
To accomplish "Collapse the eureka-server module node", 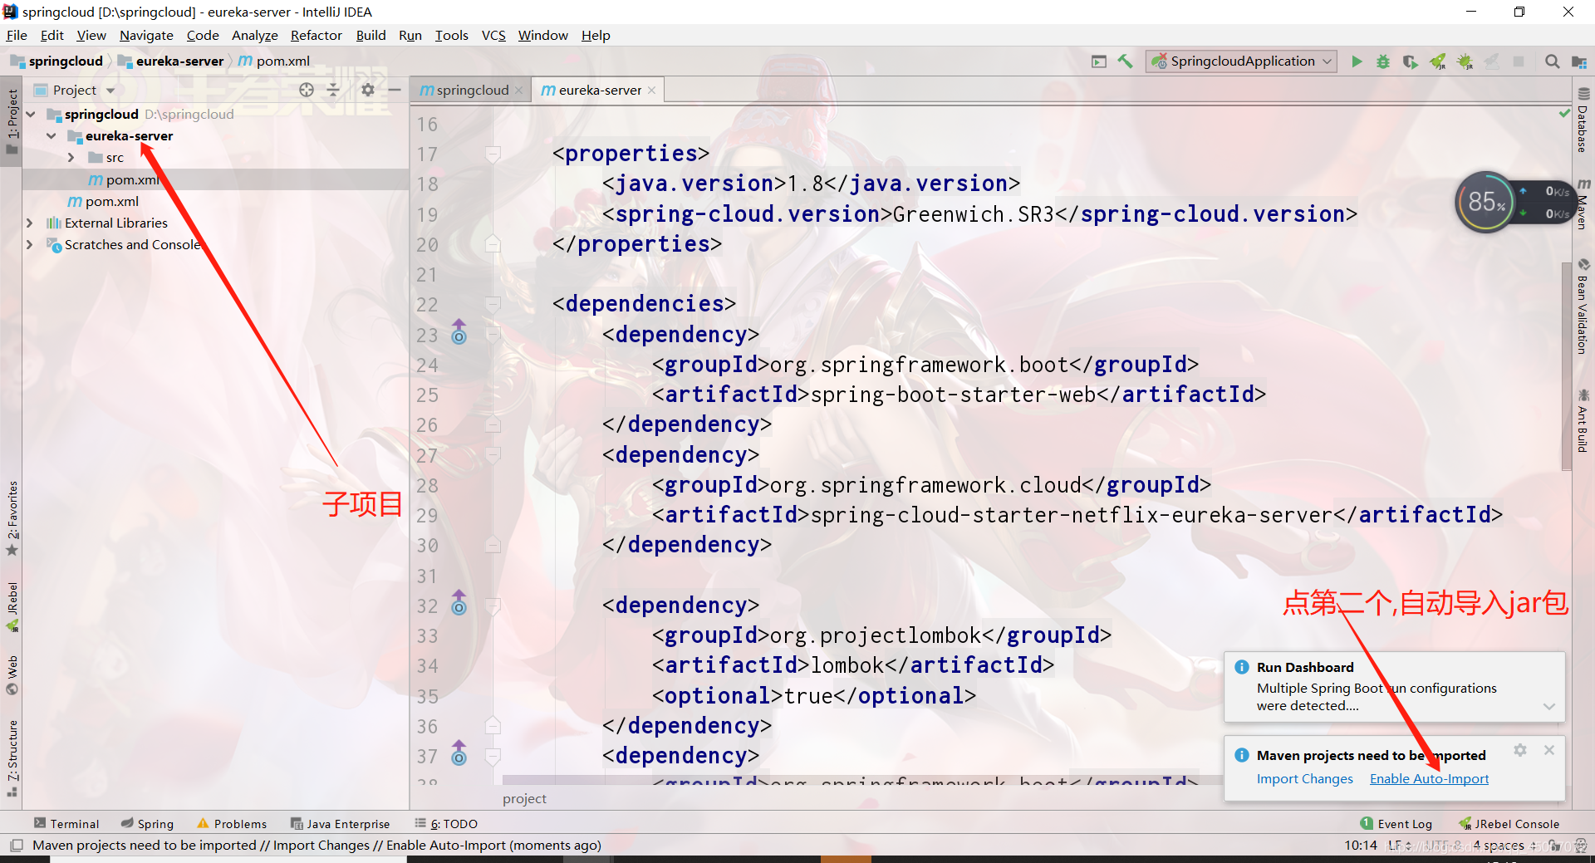I will 52,136.
